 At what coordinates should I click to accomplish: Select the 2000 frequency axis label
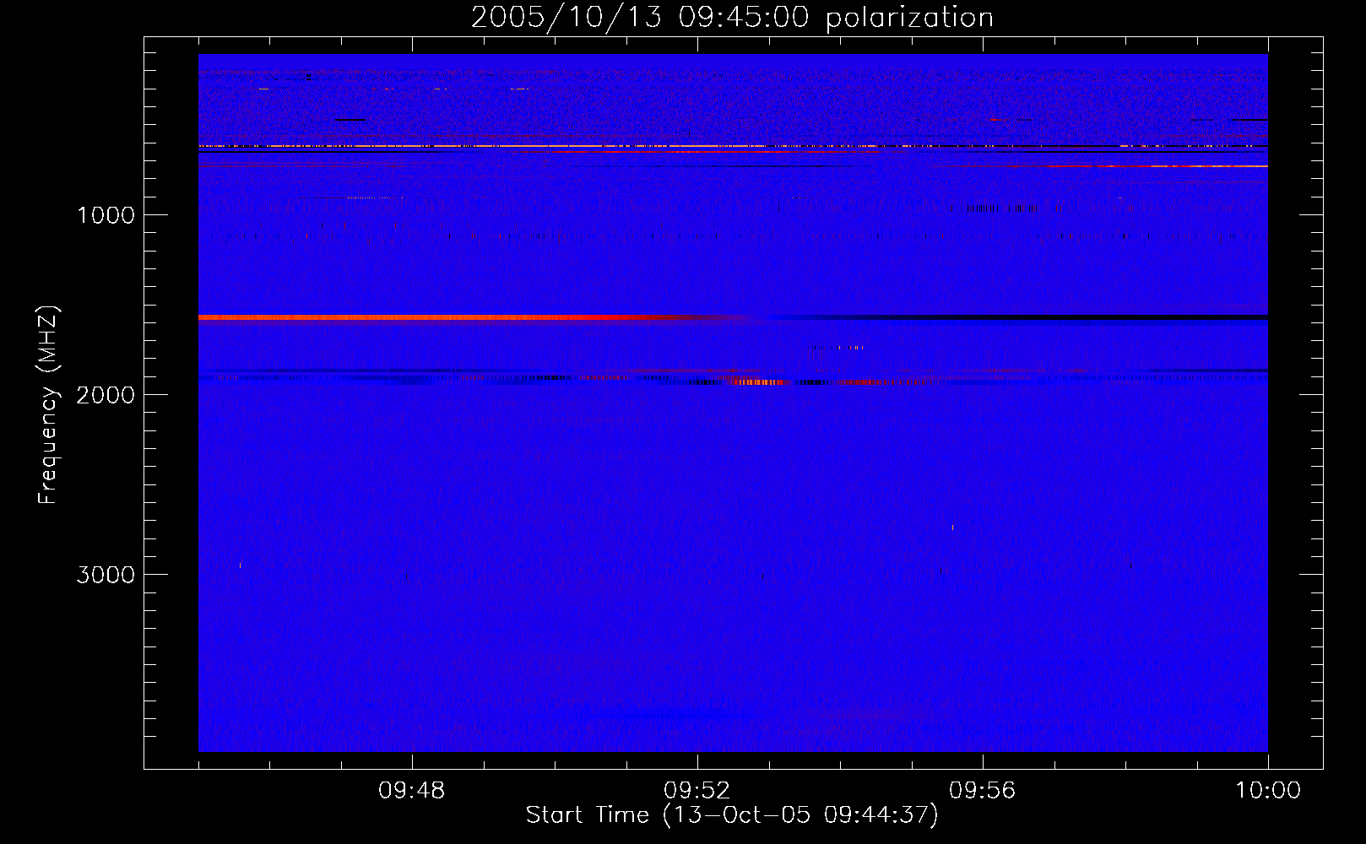coord(106,395)
